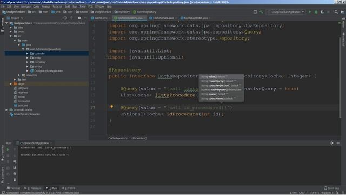Viewport: 346px width, 195px height.
Task: Open the CrudprocedureApplication run configuration dropdown
Action: click(x=286, y=12)
